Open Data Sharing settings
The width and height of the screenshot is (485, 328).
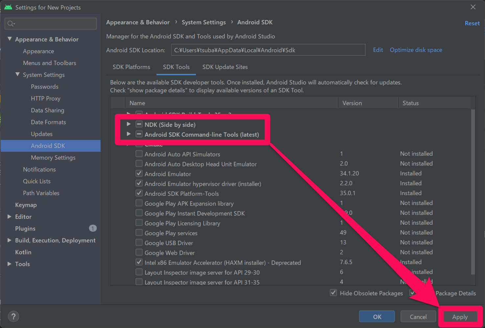[x=48, y=110]
